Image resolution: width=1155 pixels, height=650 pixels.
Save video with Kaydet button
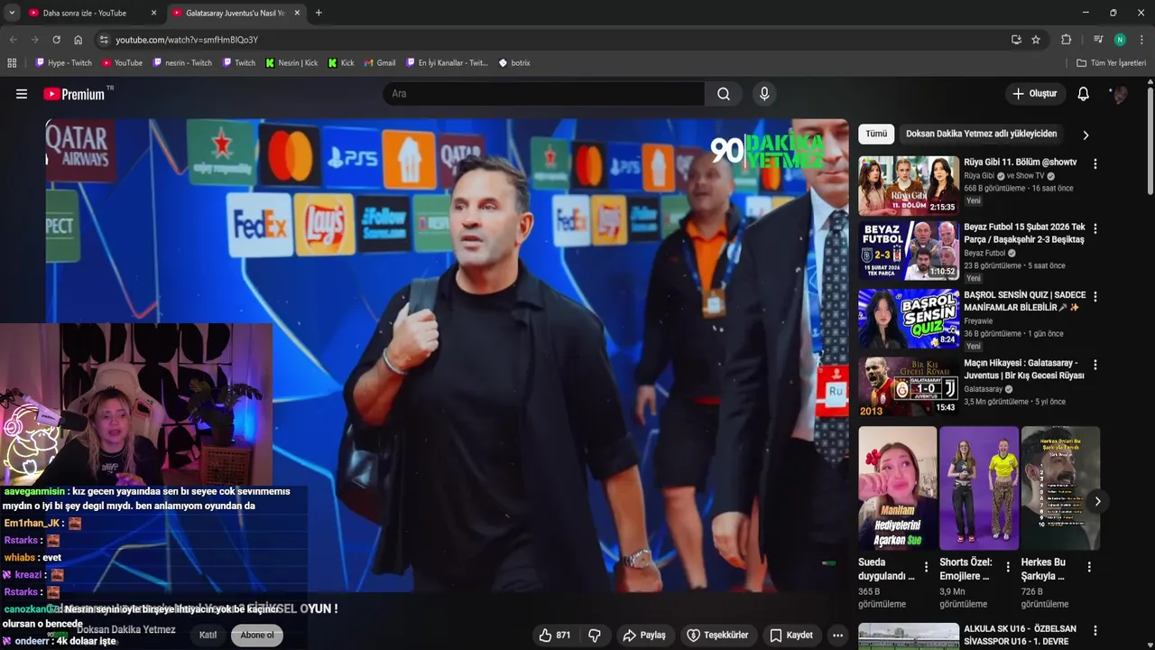[791, 635]
